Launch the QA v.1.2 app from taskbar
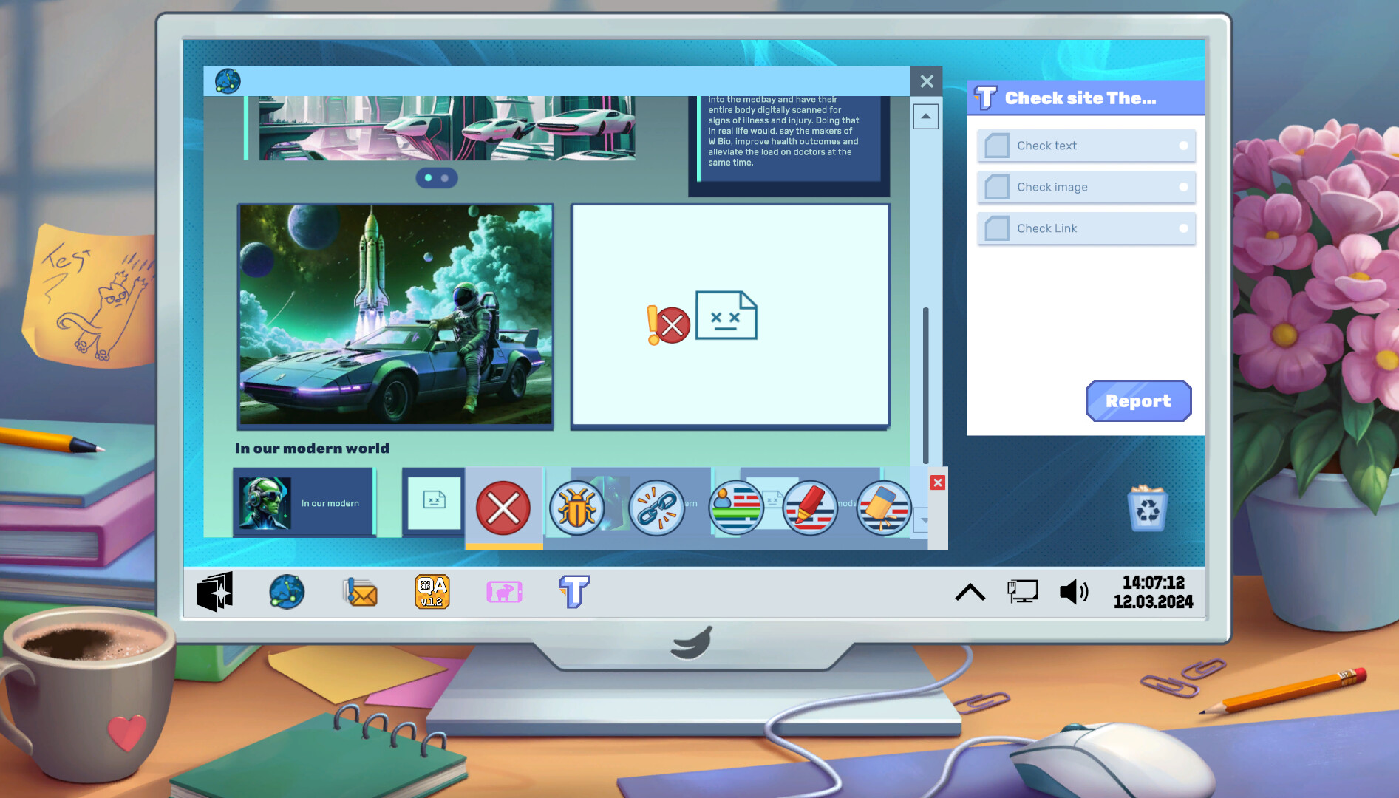The width and height of the screenshot is (1399, 798). 432,591
